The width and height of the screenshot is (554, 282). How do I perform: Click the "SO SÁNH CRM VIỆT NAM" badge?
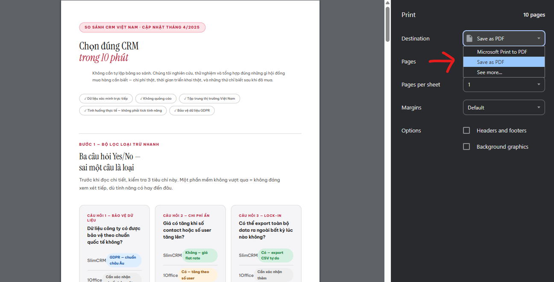pyautogui.click(x=142, y=27)
